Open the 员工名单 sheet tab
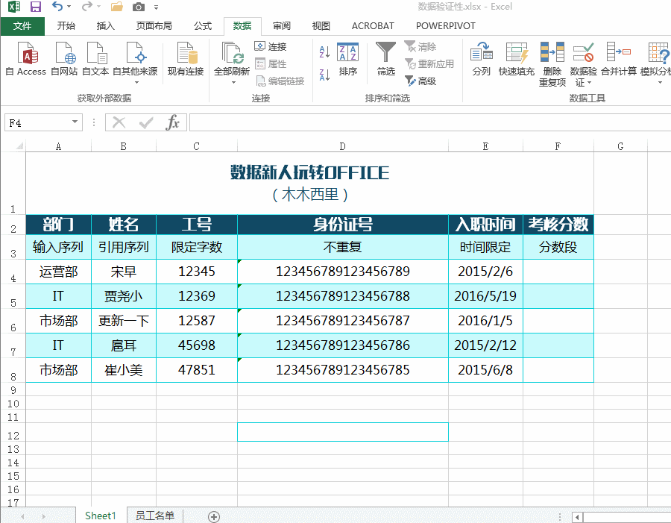Screen dimensions: 671x523 [155, 516]
